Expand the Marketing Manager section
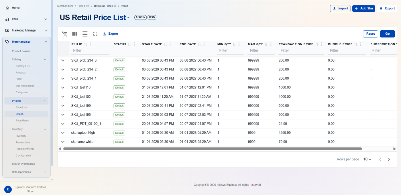This screenshot has height=195, width=401. coord(46,30)
